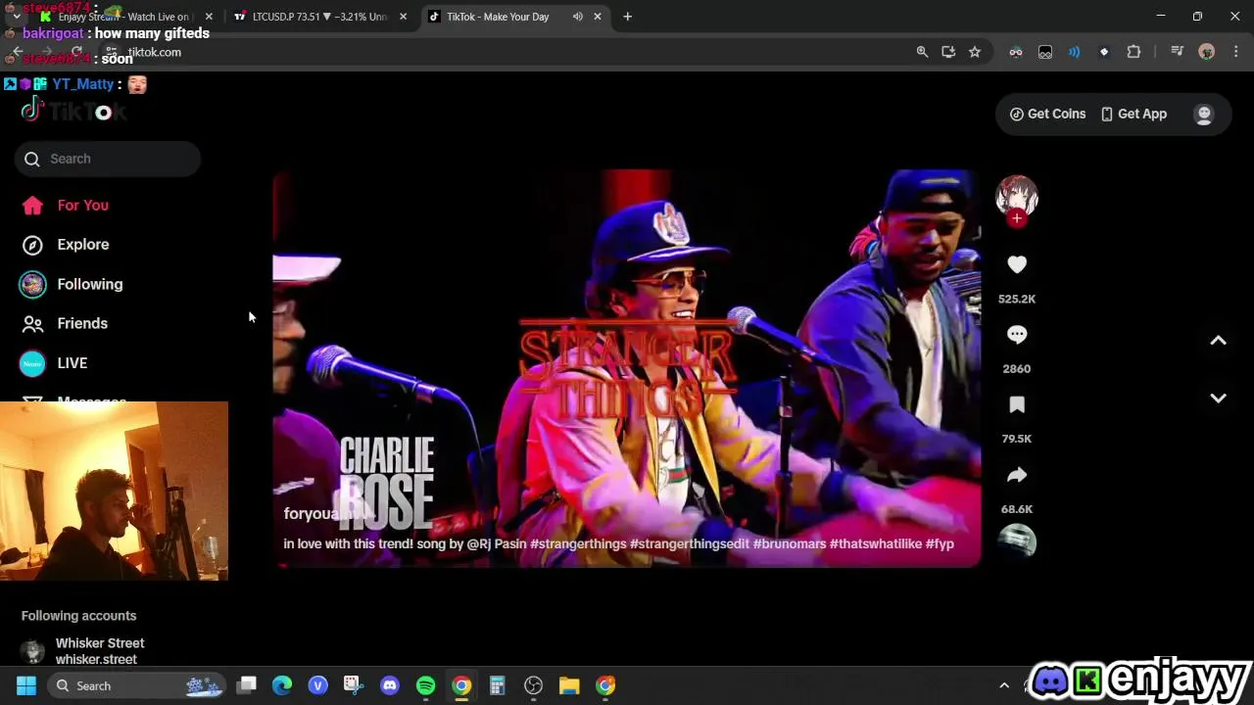Click the Get Coins button

(x=1047, y=114)
